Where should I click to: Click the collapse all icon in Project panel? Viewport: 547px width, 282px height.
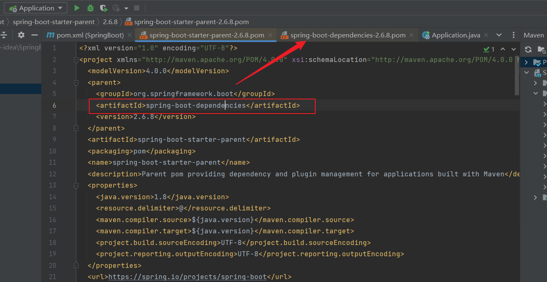(4, 35)
